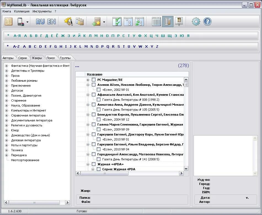Toggle the highlighted book info panel icon
The width and height of the screenshot is (262, 215).
click(x=168, y=22)
